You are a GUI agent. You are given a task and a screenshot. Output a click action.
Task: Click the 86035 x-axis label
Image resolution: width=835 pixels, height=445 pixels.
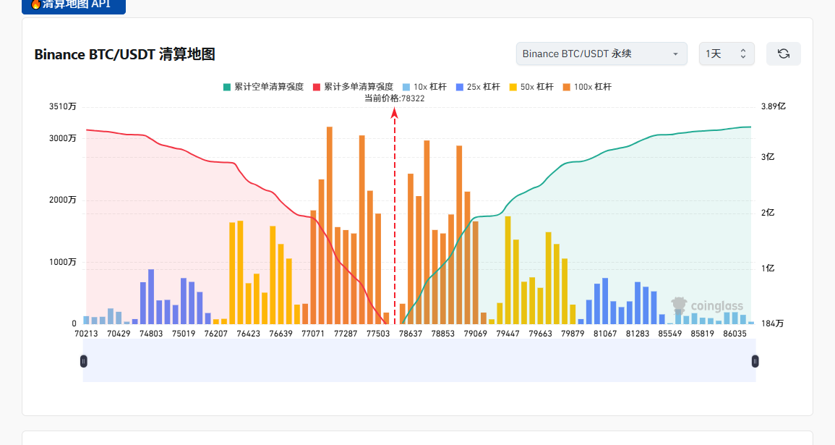tap(735, 334)
